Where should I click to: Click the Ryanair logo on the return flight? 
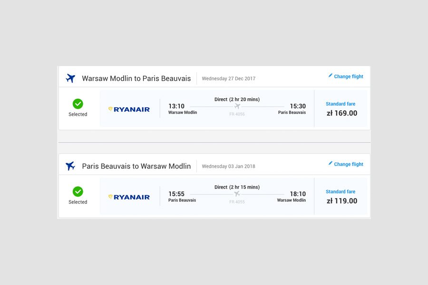[129, 197]
